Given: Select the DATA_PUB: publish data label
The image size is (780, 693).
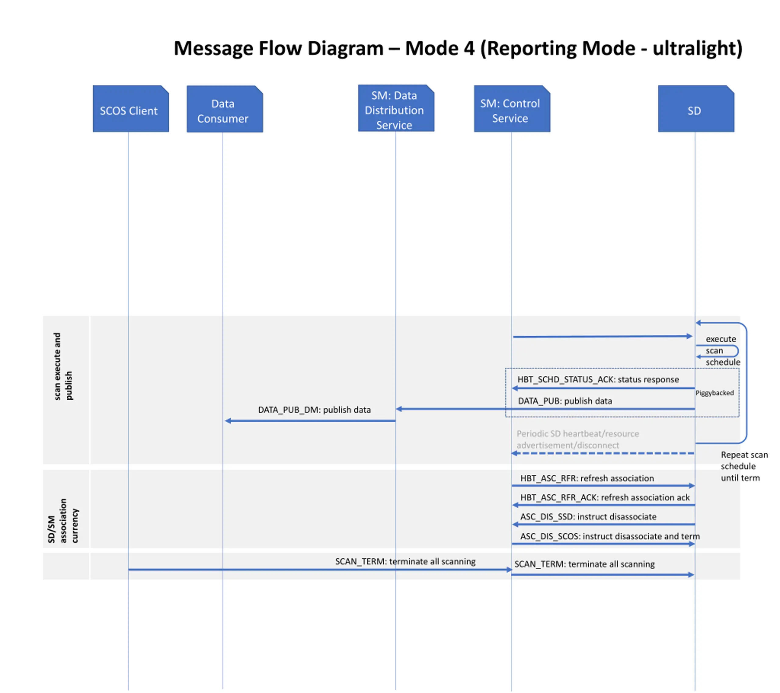Looking at the screenshot, I should coord(565,401).
